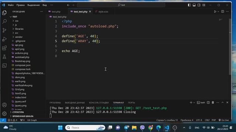Show more menu bar items ellipsis
The height and width of the screenshot is (132, 236).
(x=52, y=5)
